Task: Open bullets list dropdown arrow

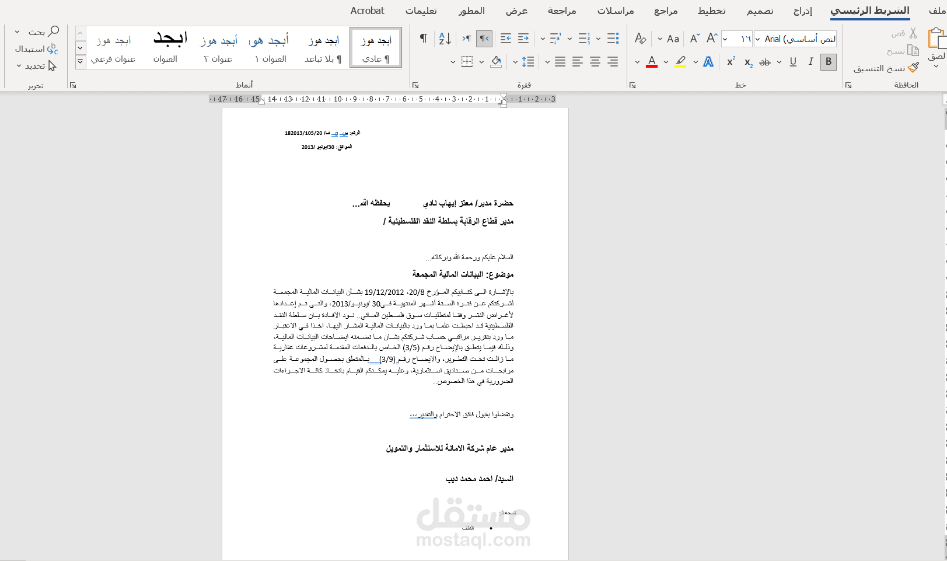Action: tap(598, 39)
